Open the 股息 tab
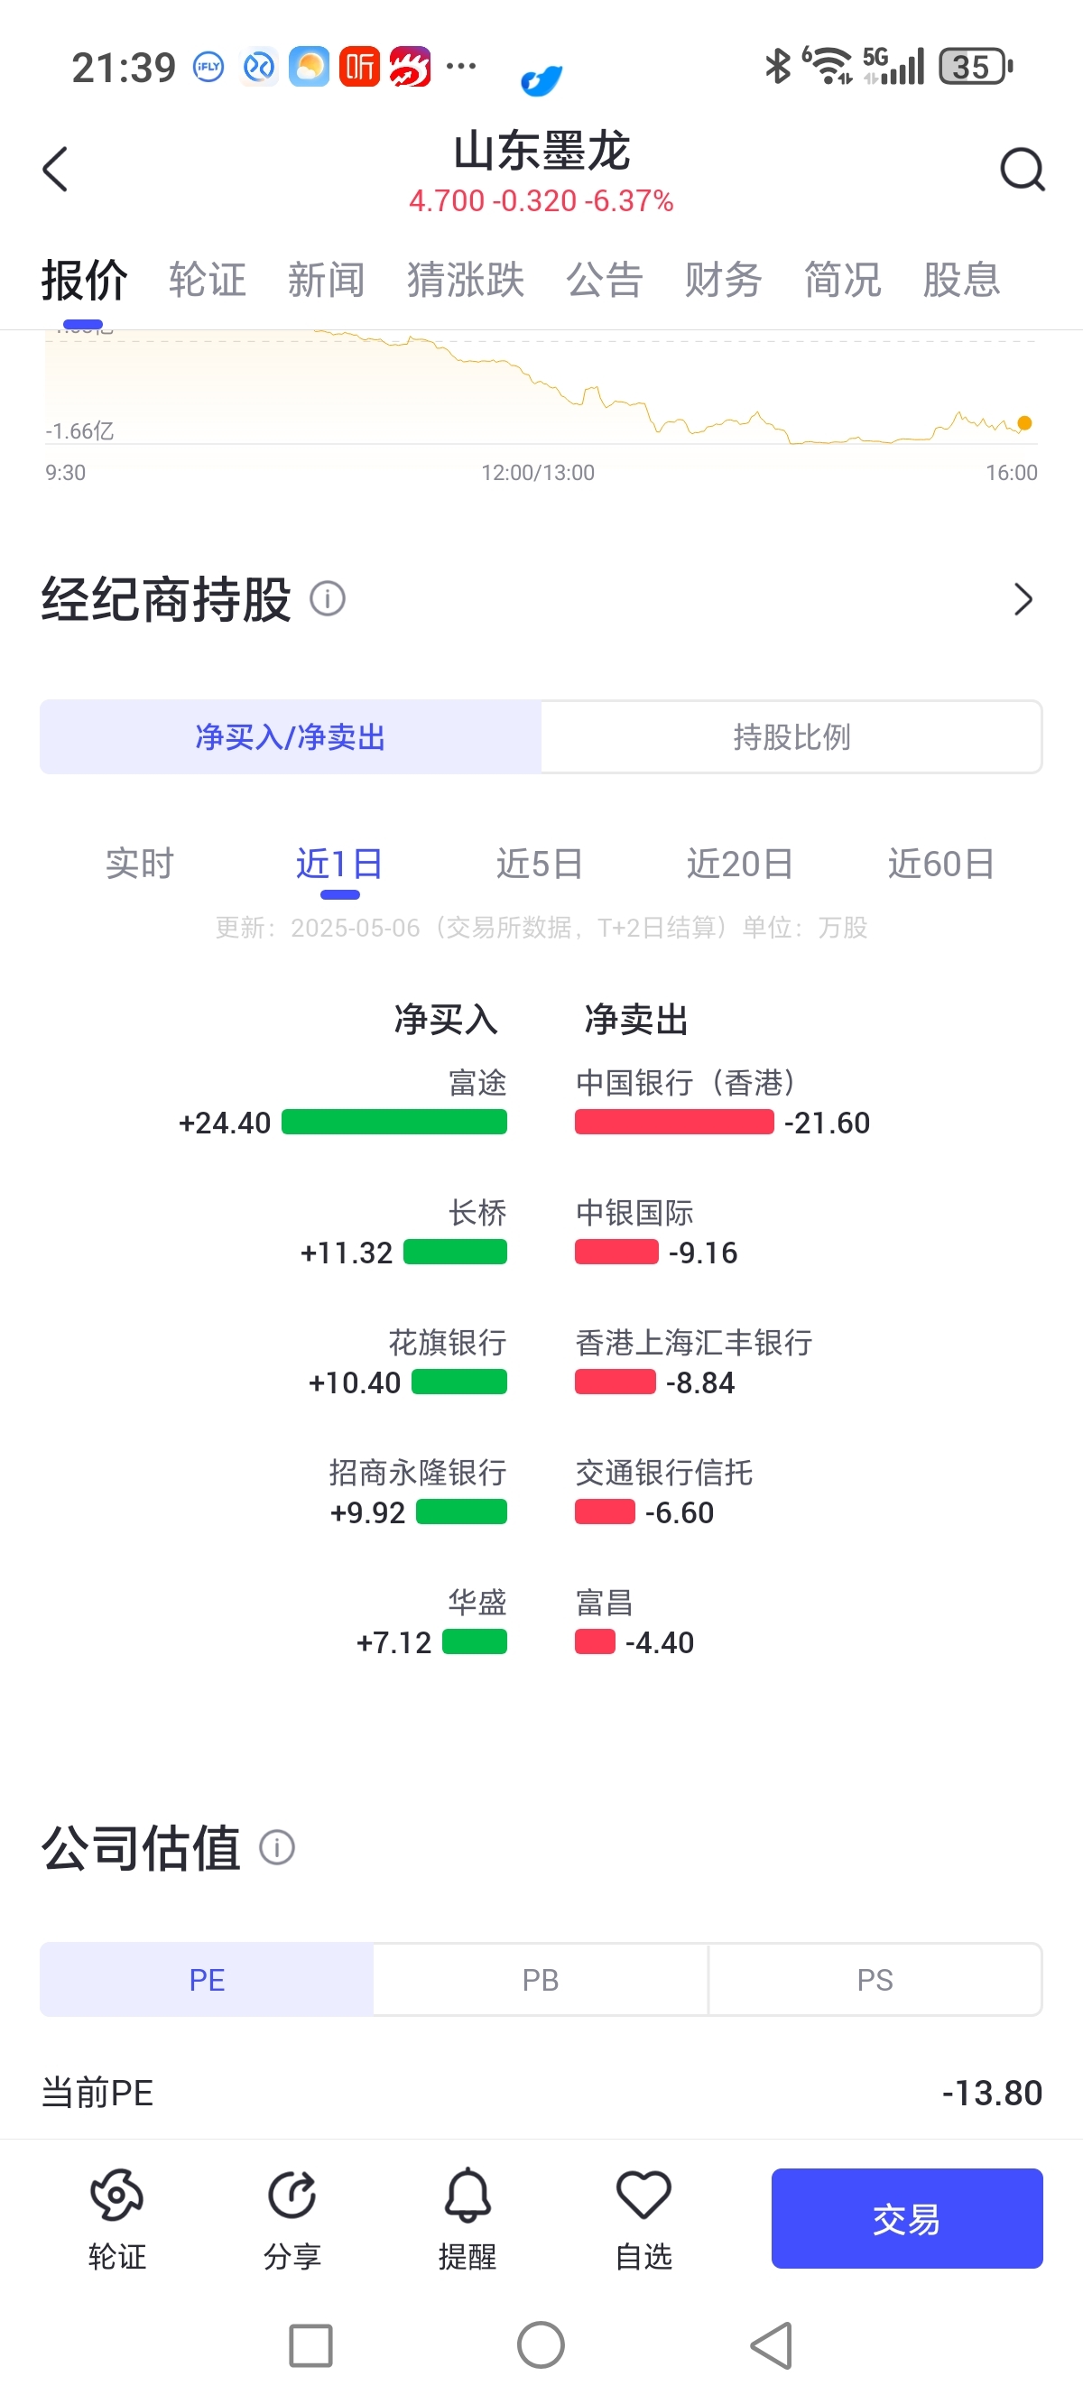 [962, 280]
